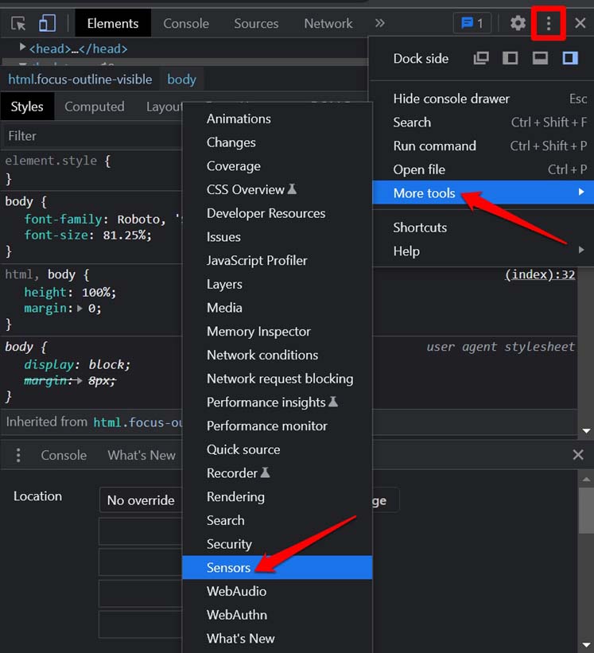Image resolution: width=594 pixels, height=653 pixels.
Task: Select Sensors from the submenu
Action: pyautogui.click(x=278, y=568)
